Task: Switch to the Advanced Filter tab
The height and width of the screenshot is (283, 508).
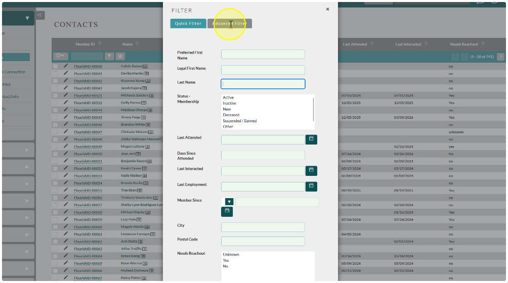Action: click(x=229, y=24)
